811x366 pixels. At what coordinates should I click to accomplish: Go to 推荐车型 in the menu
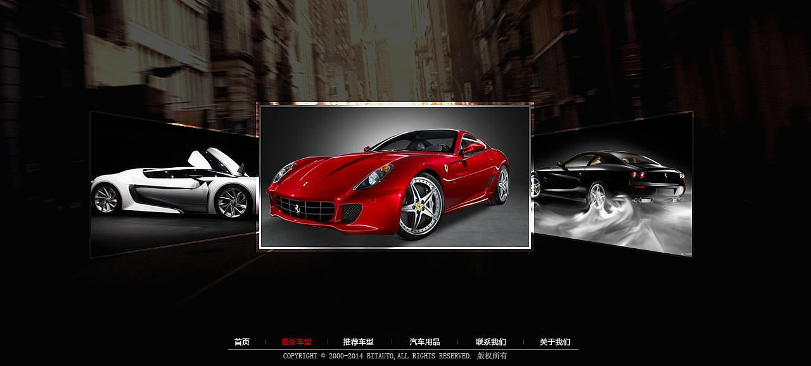pos(359,342)
